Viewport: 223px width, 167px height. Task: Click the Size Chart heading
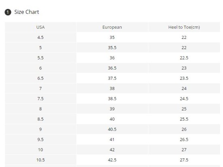(27, 12)
